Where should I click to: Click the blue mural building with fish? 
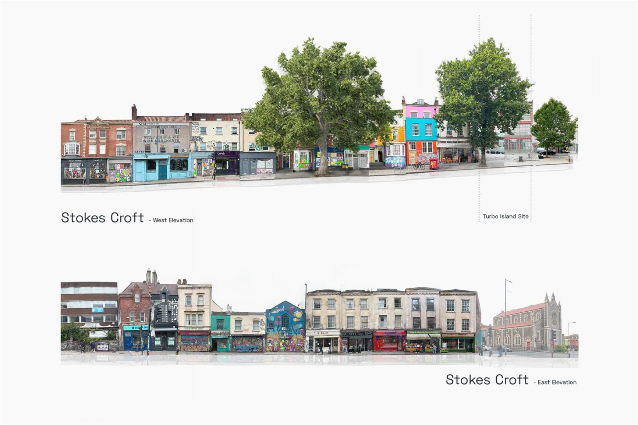pos(285,326)
